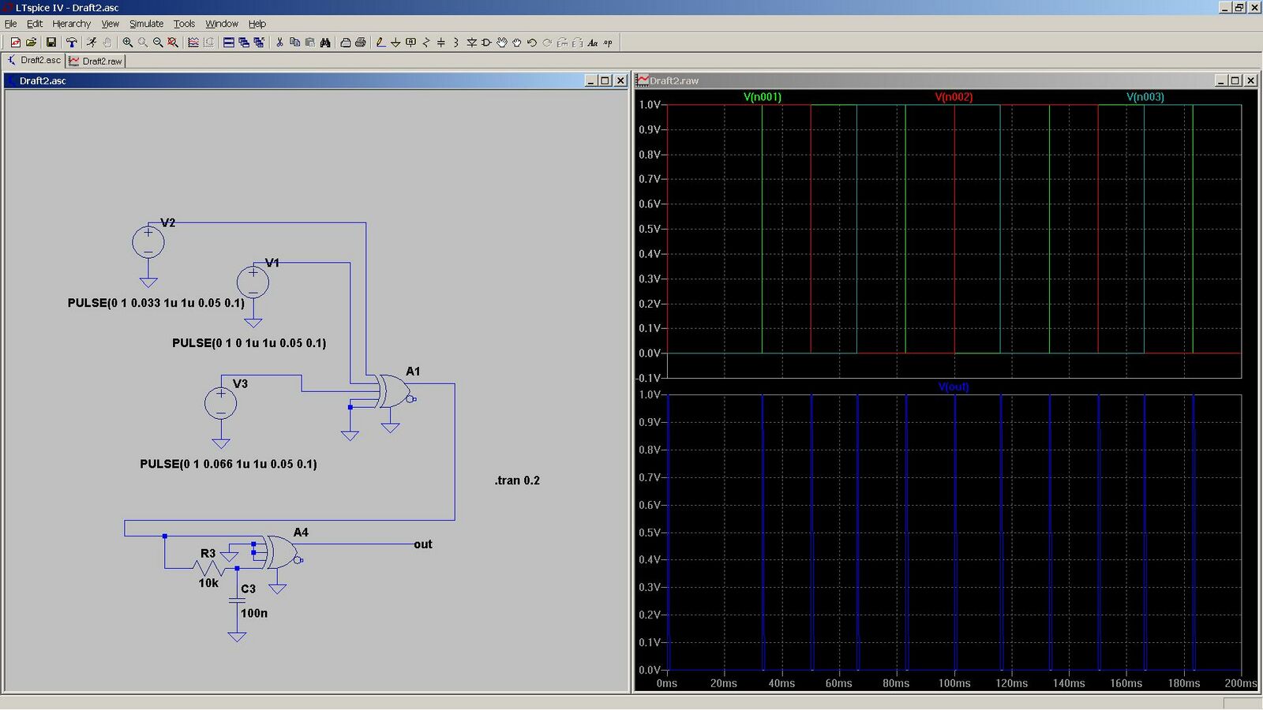Image resolution: width=1263 pixels, height=710 pixels.
Task: Click the Zoom In magnifier icon
Action: pyautogui.click(x=128, y=43)
